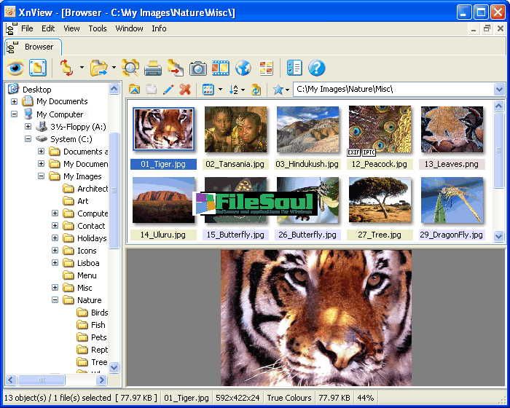This screenshot has width=510, height=408.
Task: Open Help with the question mark icon
Action: point(316,68)
